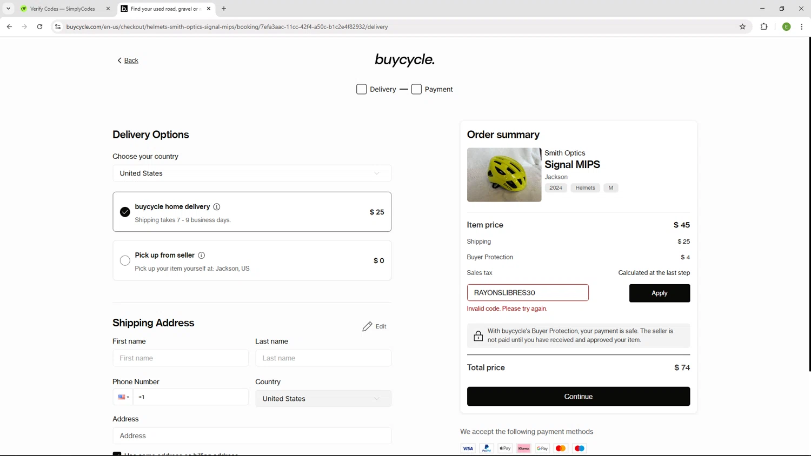Screen dimensions: 811x456
Task: Show info for buycycle home delivery
Action: click(217, 207)
